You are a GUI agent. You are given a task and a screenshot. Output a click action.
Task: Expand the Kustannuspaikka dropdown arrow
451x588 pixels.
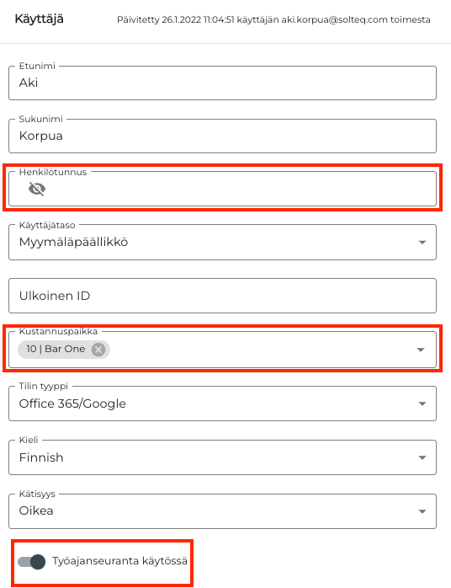point(421,350)
